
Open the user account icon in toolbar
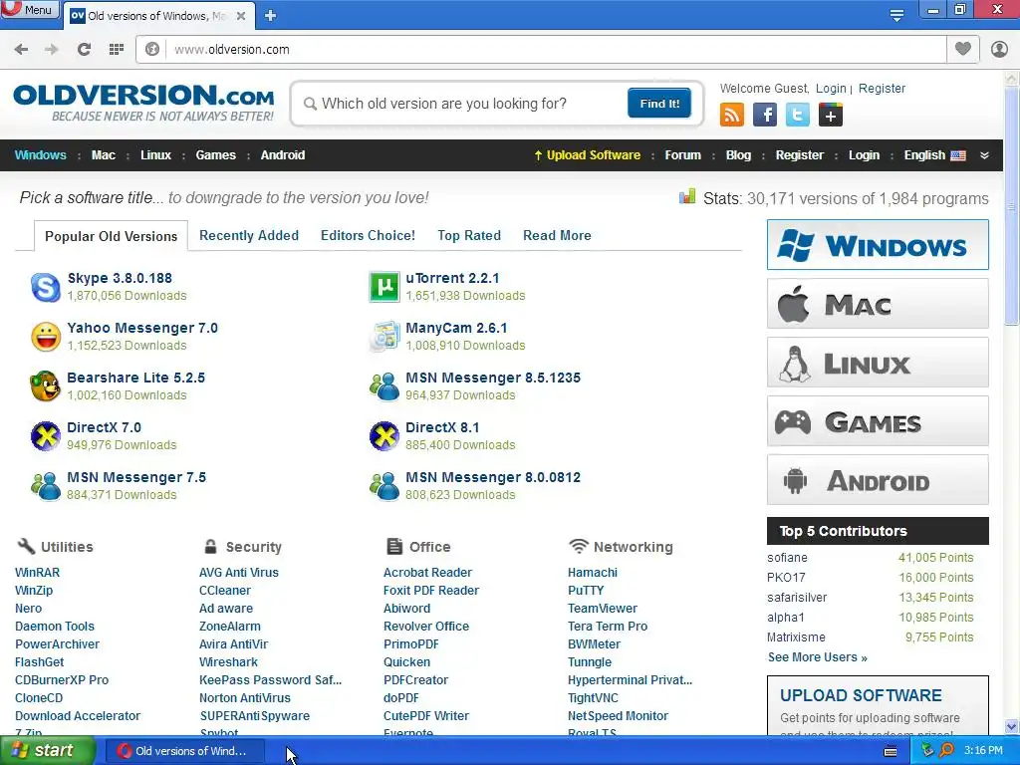pyautogui.click(x=999, y=49)
